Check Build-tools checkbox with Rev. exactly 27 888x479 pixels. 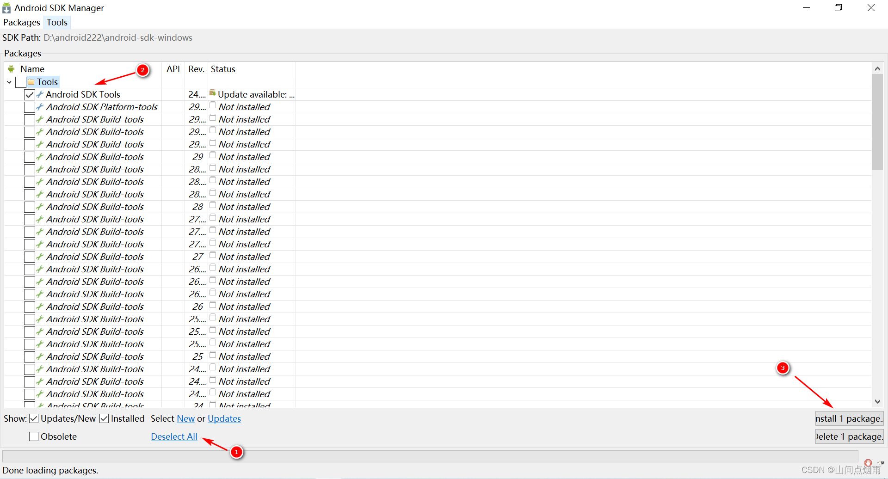[x=30, y=257]
